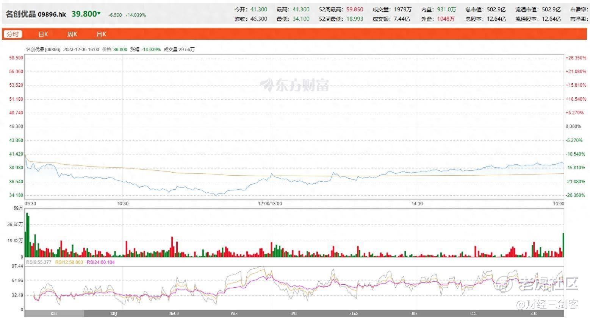This screenshot has height=318, width=590.
Task: Click the 流通股本 value 12.64亿
Action: 551,19
